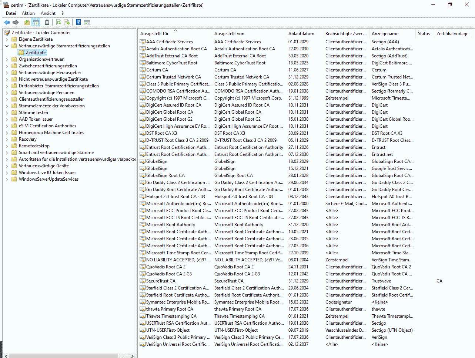This screenshot has width=475, height=358.
Task: Click expiry date 31.12.1999 cell
Action: [298, 98]
